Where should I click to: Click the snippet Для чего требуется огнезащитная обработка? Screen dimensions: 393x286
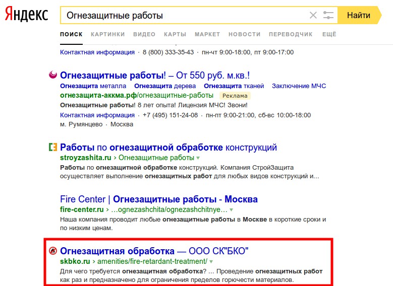pos(191,275)
